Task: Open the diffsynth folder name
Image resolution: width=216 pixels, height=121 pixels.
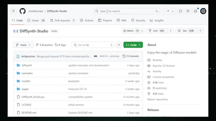Action: [x=27, y=65]
